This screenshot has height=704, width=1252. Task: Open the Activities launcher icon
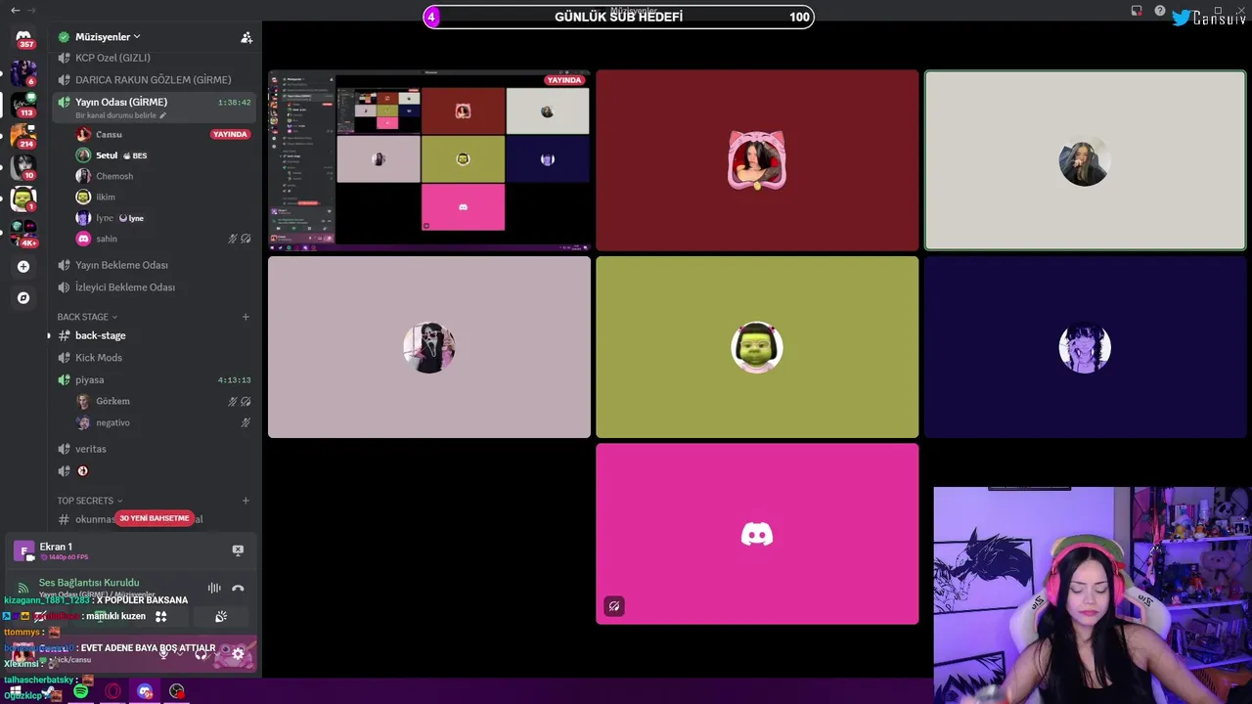(x=161, y=616)
